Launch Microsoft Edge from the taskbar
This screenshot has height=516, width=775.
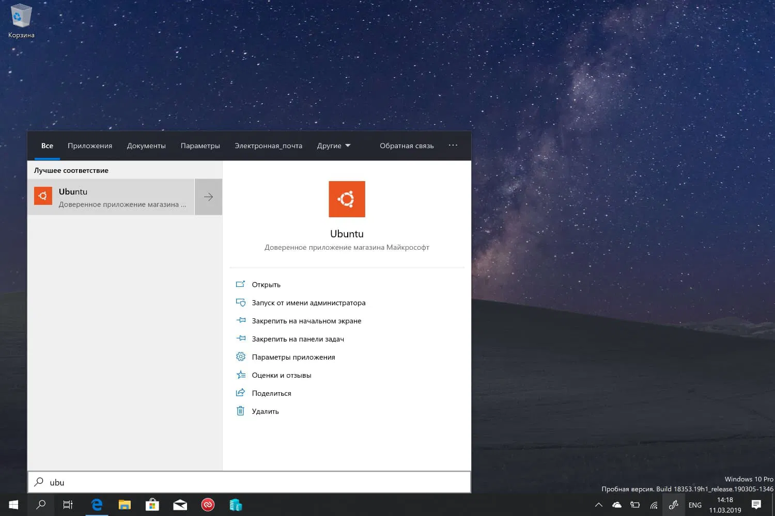tap(97, 505)
